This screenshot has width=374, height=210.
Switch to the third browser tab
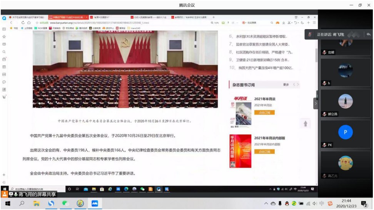[x=109, y=17]
